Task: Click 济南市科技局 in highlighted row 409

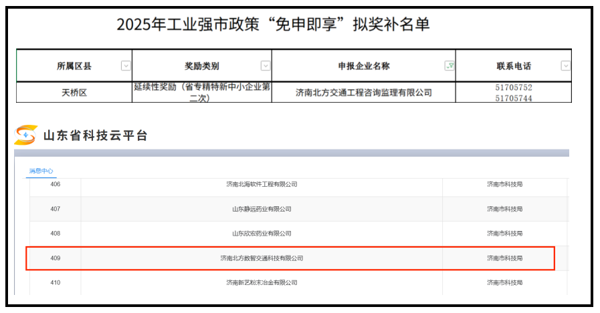Action: 504,258
